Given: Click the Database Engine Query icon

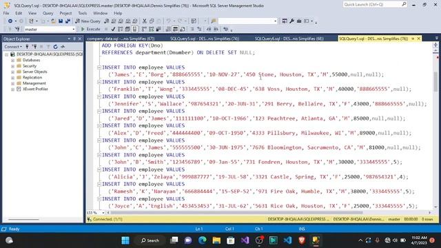Looking at the screenshot, I should 107,21.
